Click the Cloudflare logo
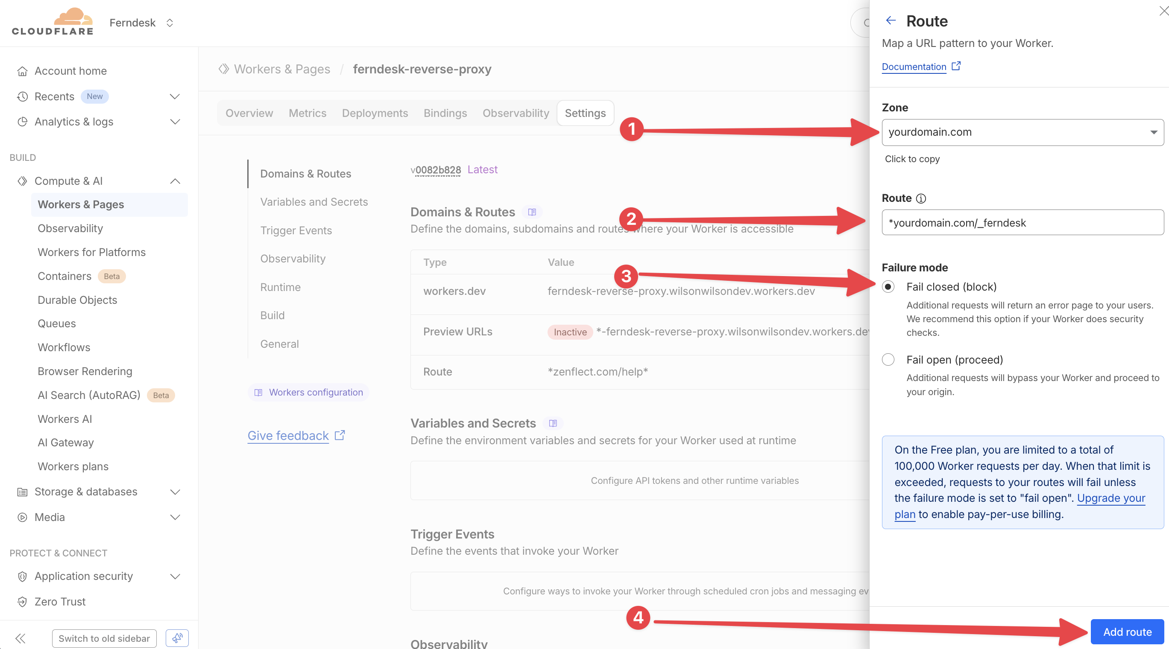This screenshot has width=1169, height=649. pyautogui.click(x=53, y=22)
